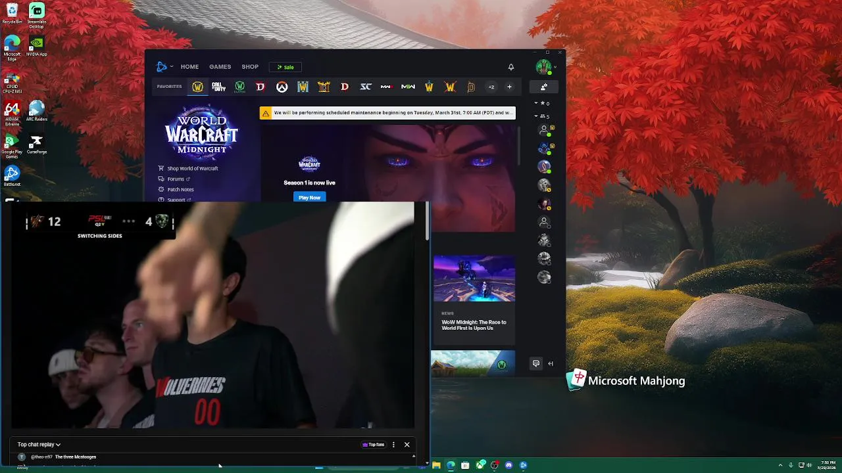Collapse the friends group showing 5
Screen dimensions: 842x473
(536, 116)
